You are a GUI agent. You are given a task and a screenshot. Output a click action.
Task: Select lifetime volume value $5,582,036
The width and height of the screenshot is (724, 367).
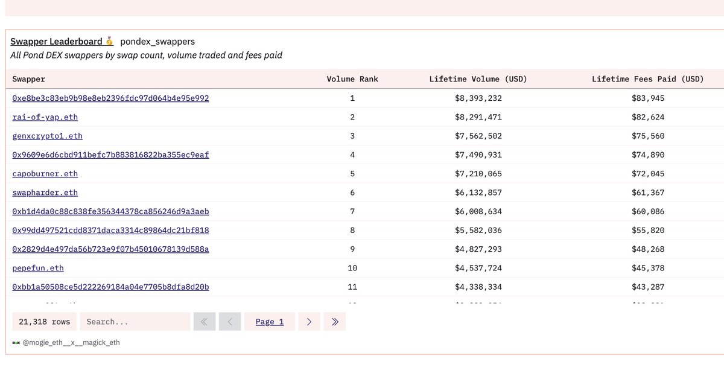pos(478,230)
